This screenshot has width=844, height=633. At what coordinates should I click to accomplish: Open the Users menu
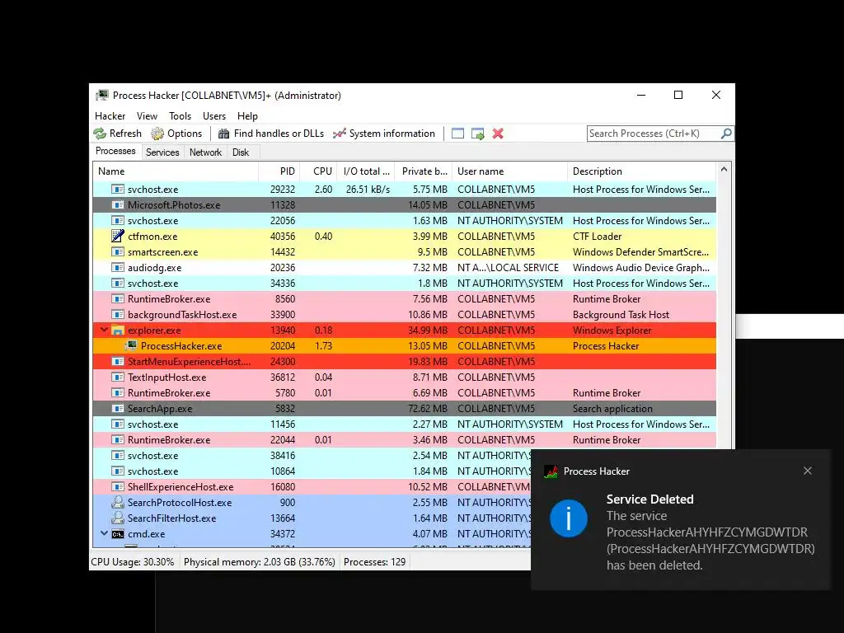[x=214, y=115]
